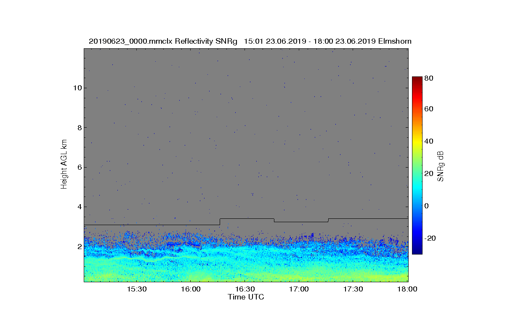Click the 15:30 time tick label

(x=137, y=289)
